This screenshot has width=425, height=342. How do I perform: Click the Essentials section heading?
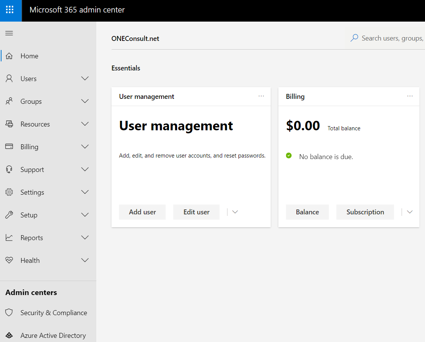tap(126, 68)
